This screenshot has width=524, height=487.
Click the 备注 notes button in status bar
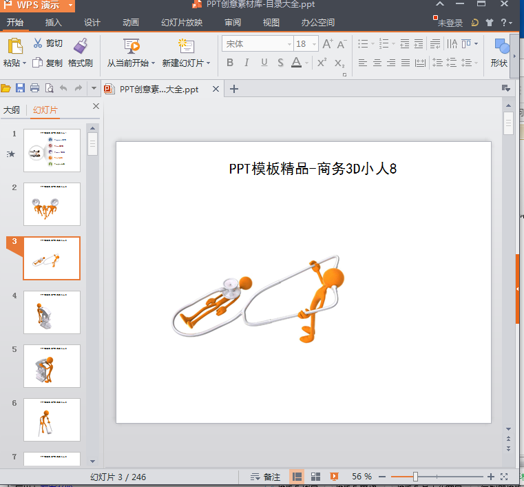[x=265, y=477]
